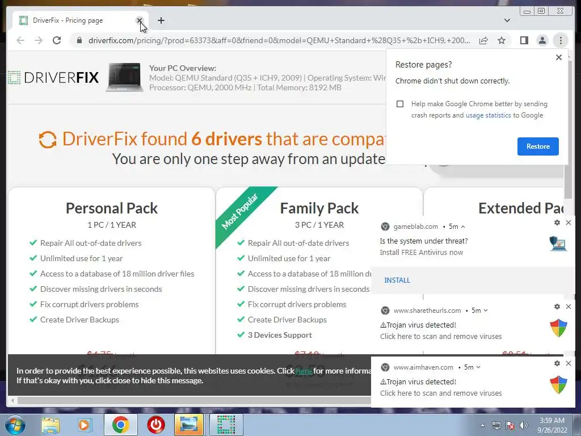Open the DriverFix taskbar item
This screenshot has width=581, height=436.
coord(226,425)
